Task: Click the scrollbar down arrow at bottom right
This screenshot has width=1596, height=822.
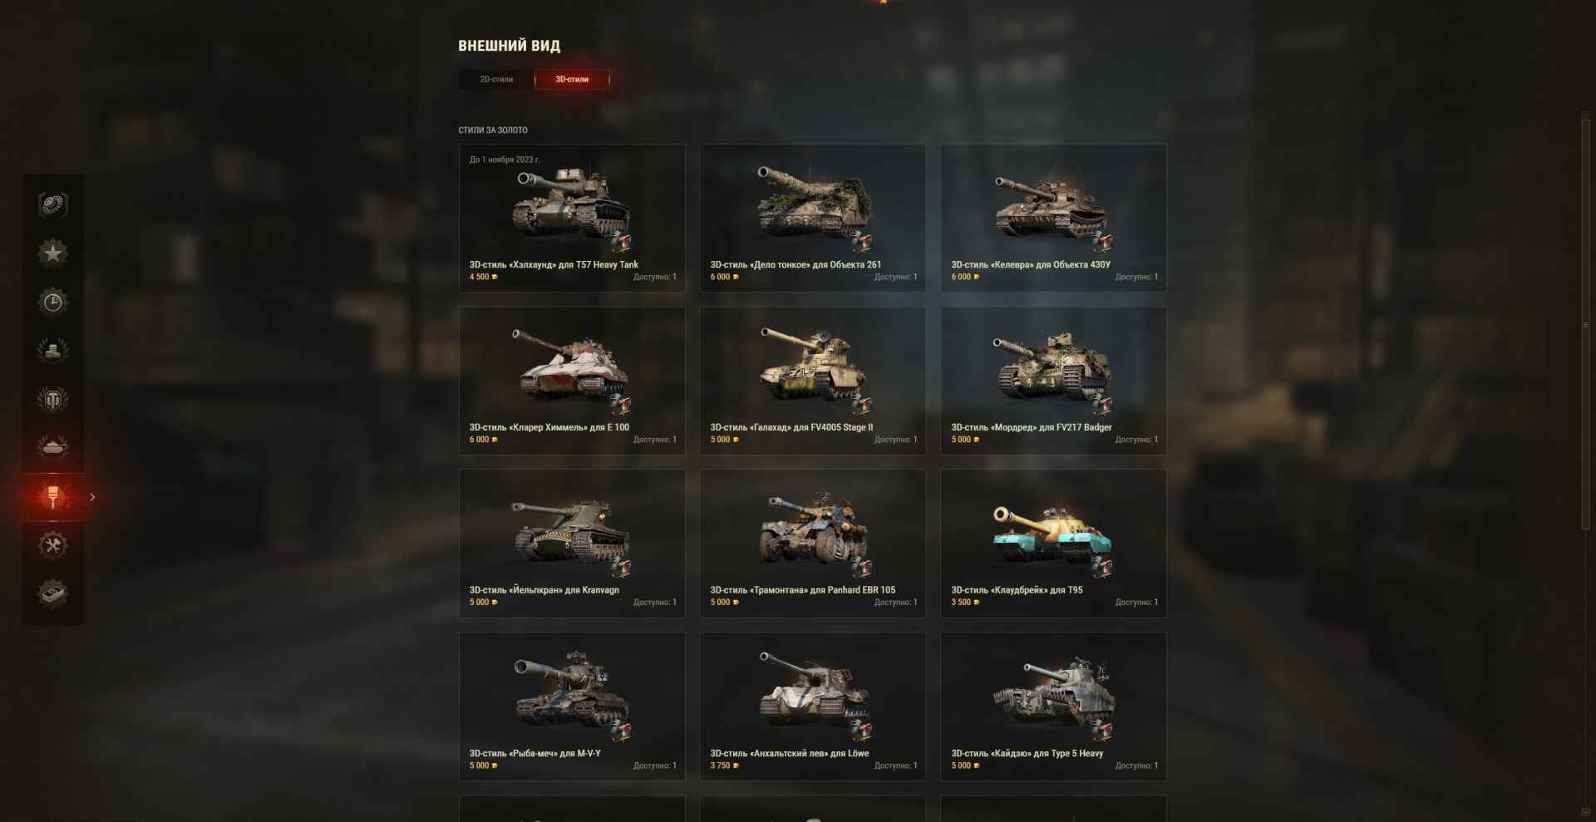Action: point(1585,812)
